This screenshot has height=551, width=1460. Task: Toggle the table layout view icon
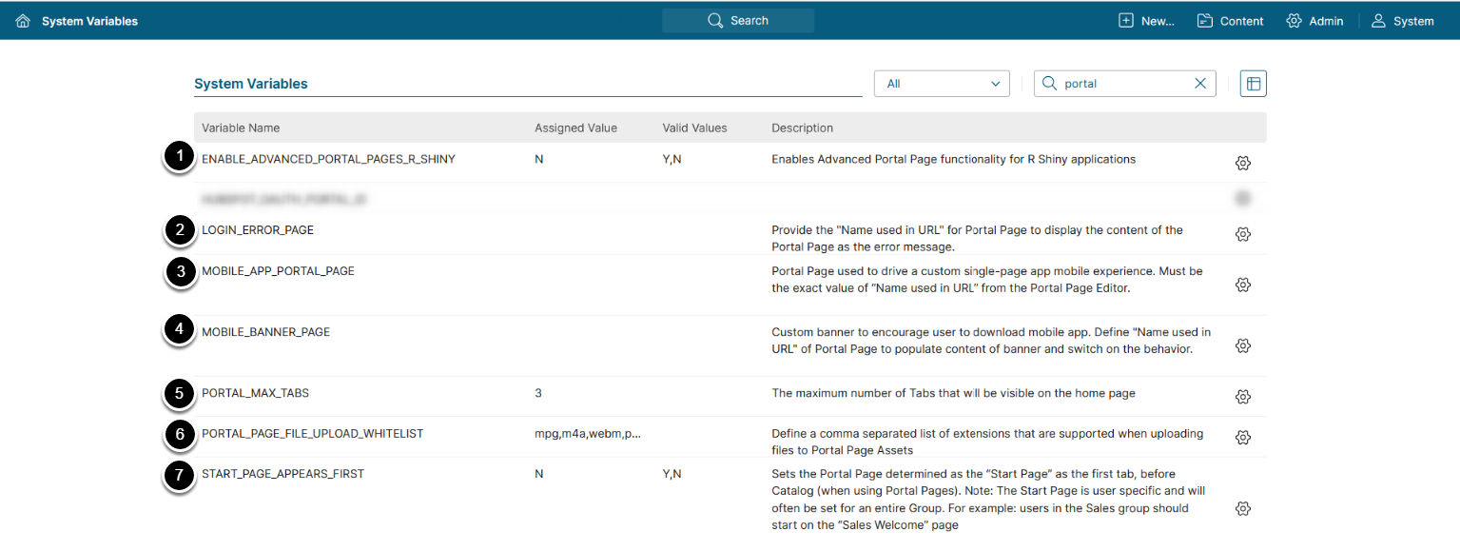1254,84
